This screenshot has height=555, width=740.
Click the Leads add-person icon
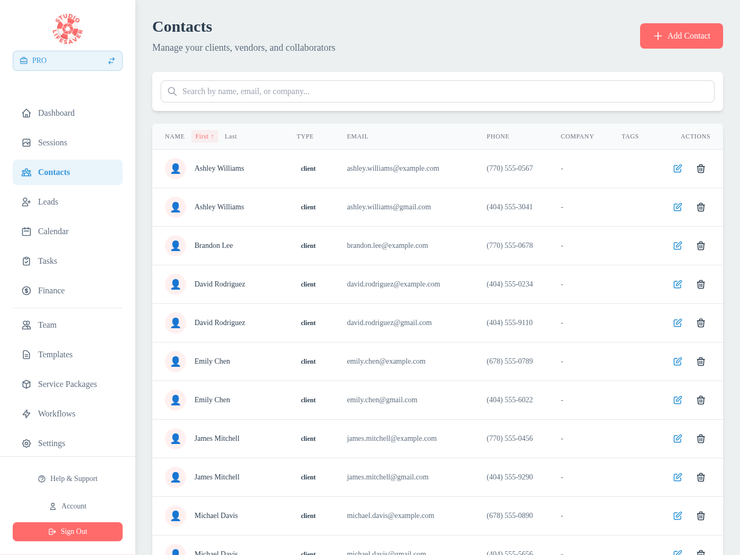26,201
